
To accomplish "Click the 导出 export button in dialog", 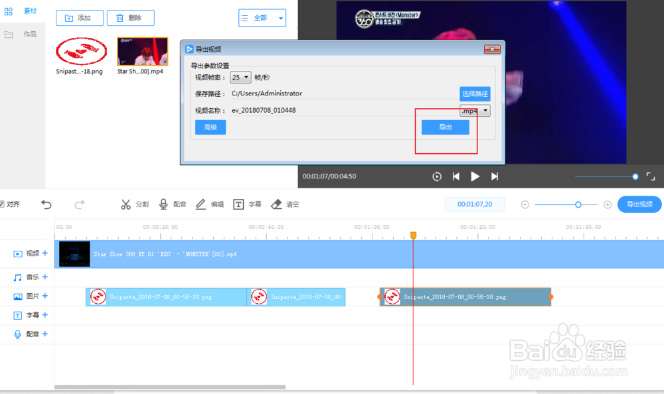I will pos(445,127).
